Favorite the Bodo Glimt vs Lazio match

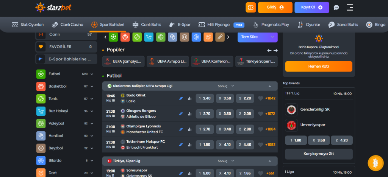(260, 98)
